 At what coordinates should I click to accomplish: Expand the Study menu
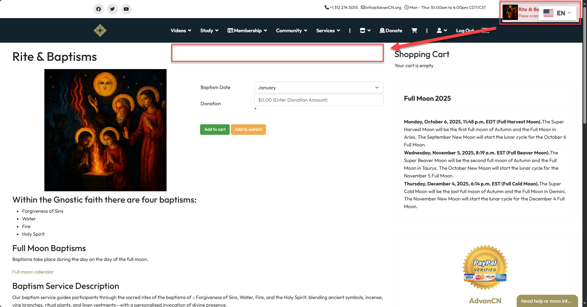[x=209, y=30]
